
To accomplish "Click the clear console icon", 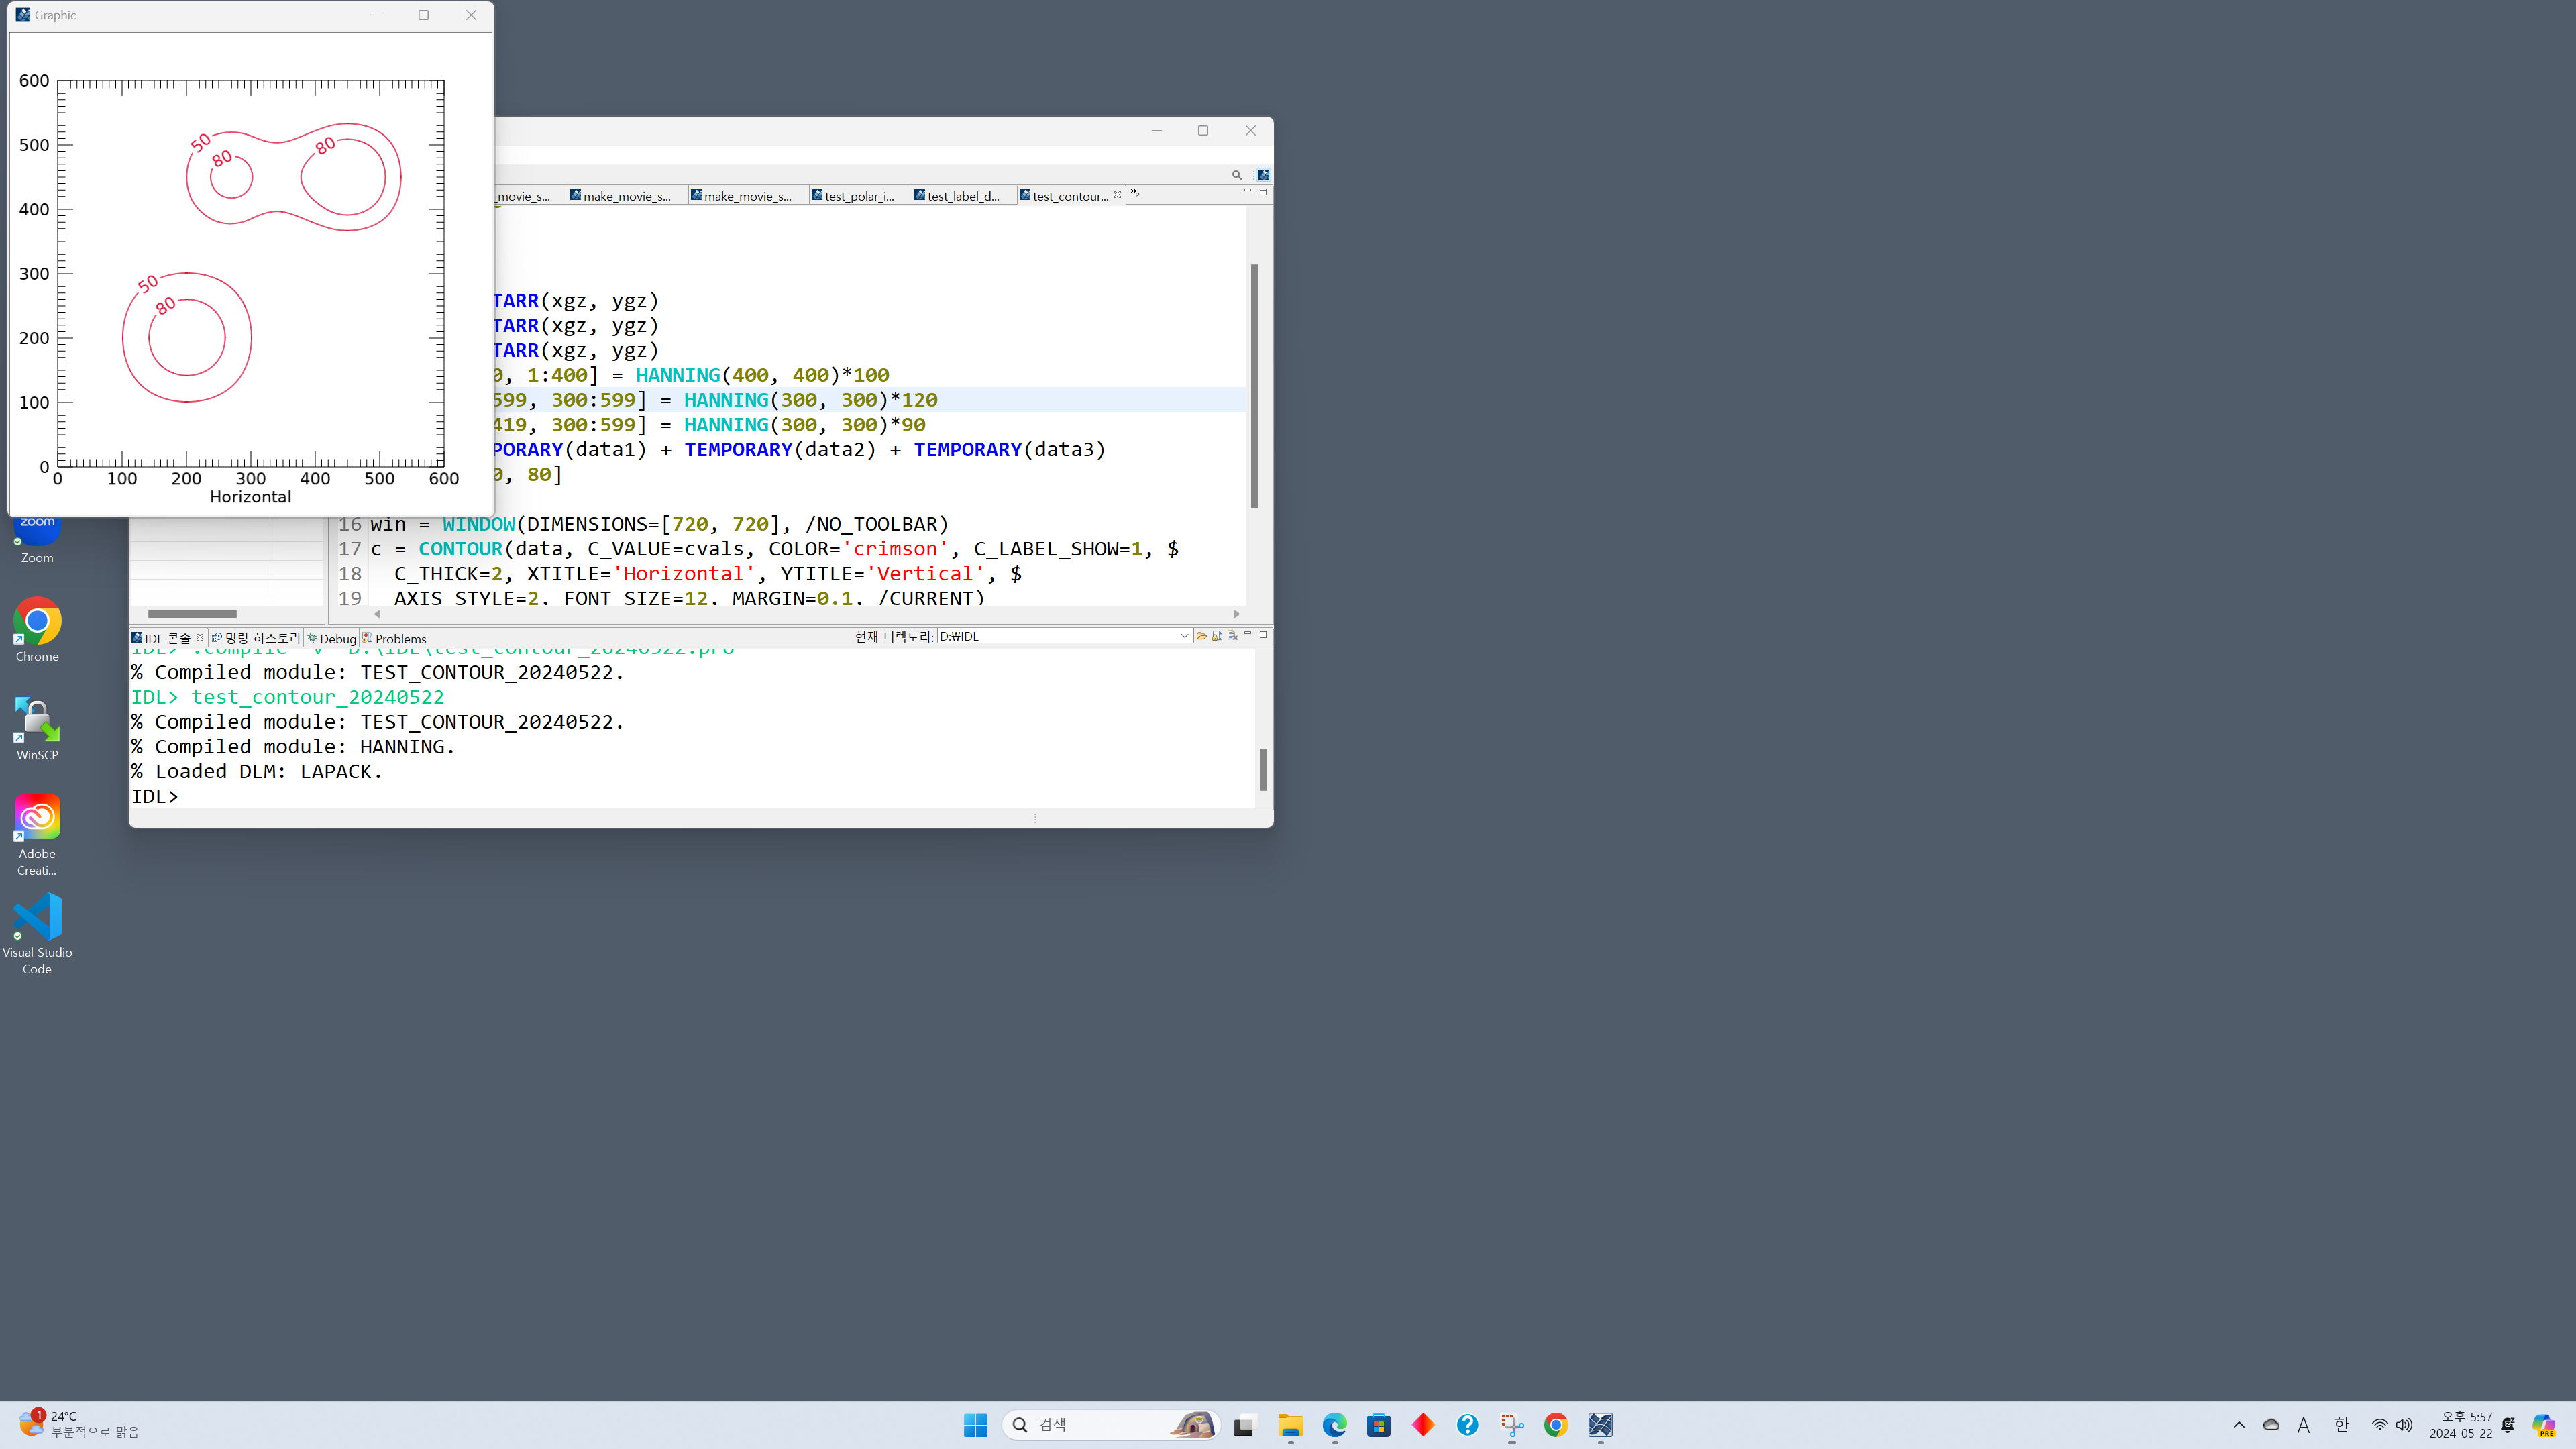I will (1233, 636).
